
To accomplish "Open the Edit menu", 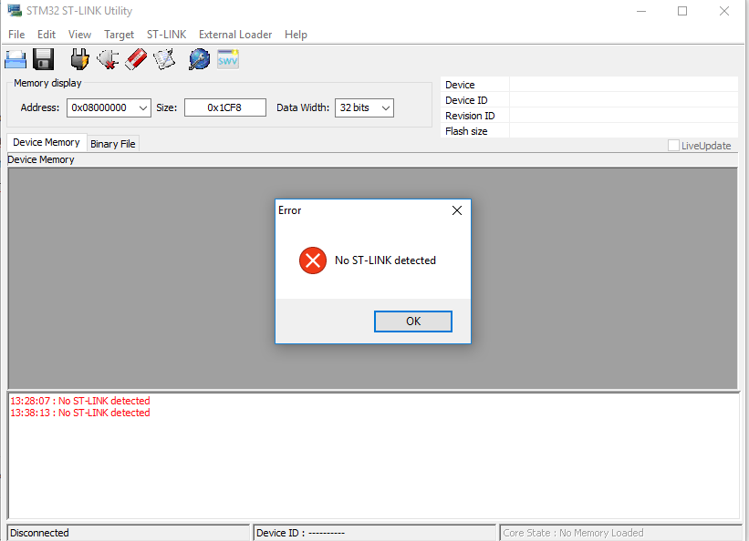I will click(x=47, y=35).
